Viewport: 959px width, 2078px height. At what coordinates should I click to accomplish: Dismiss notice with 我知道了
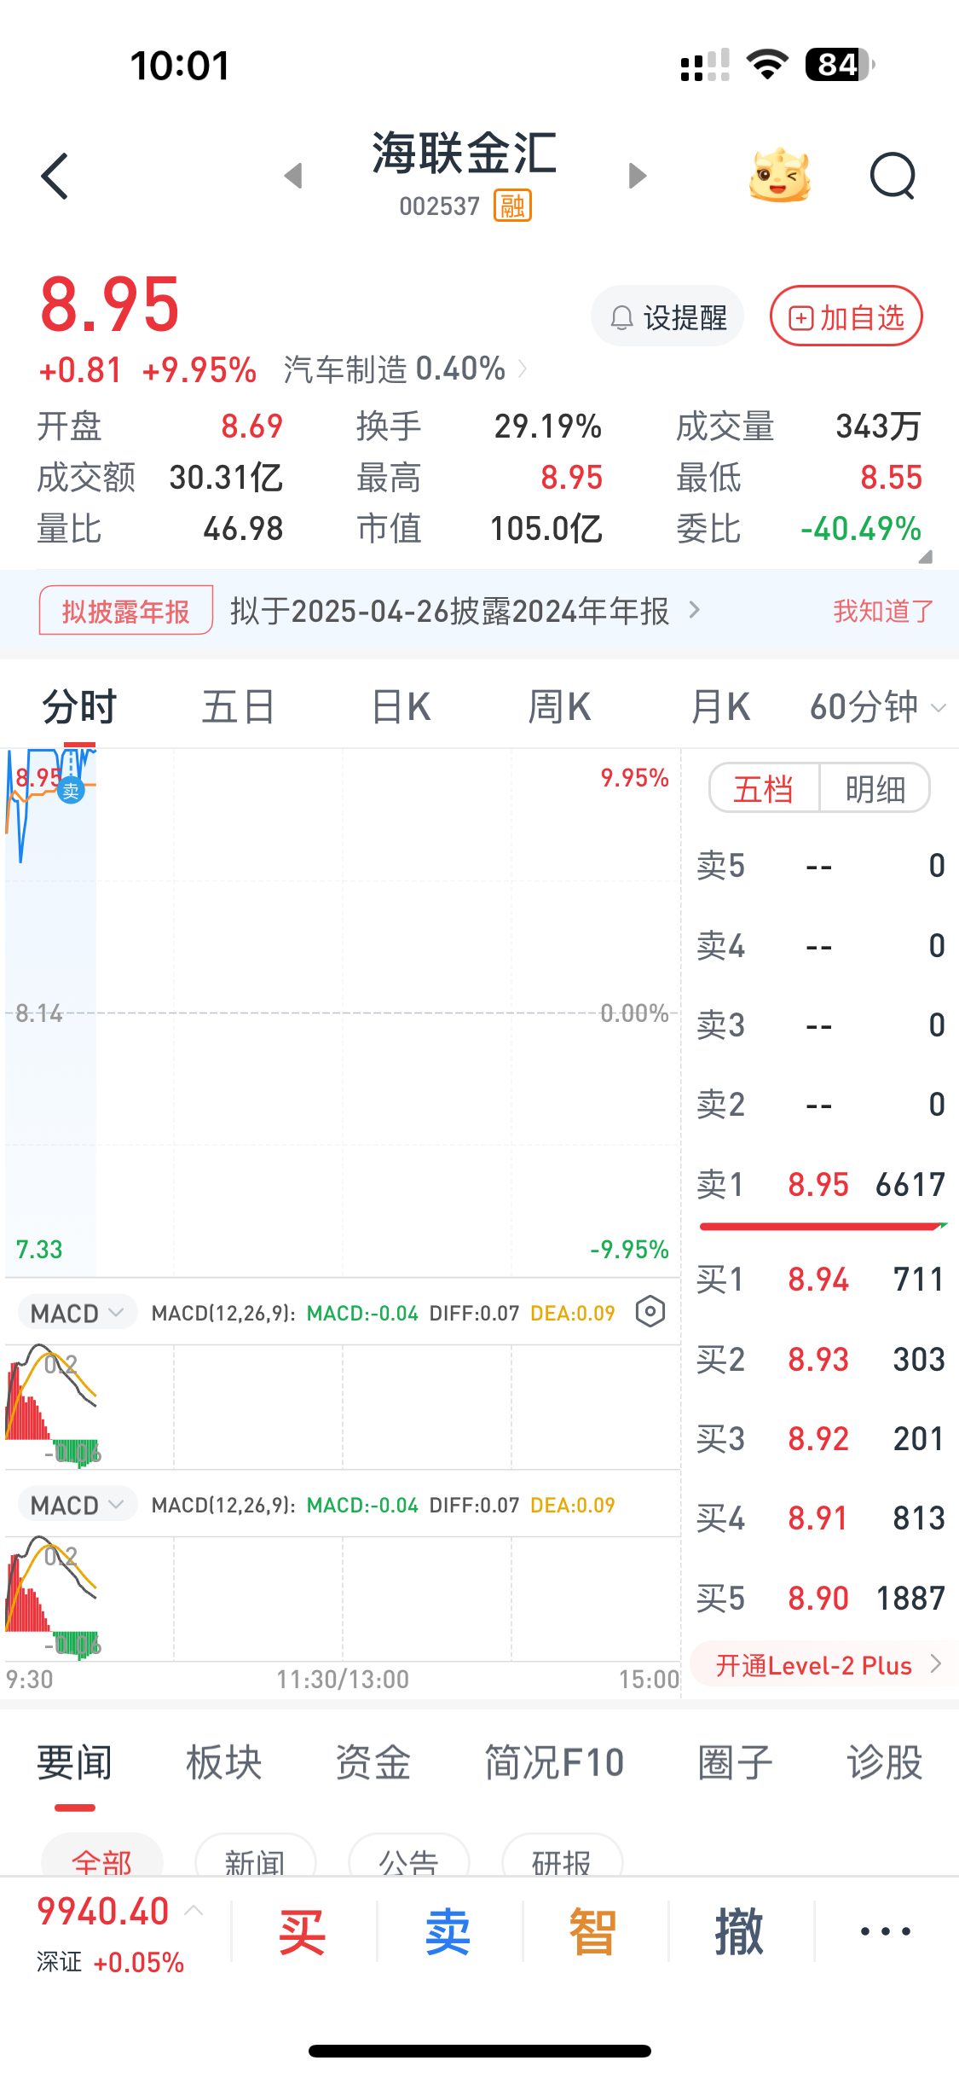coord(883,611)
